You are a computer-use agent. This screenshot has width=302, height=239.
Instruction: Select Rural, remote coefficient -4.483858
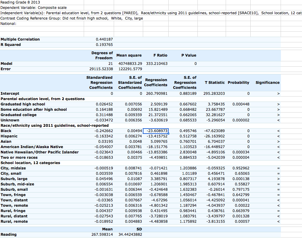tap(158, 222)
